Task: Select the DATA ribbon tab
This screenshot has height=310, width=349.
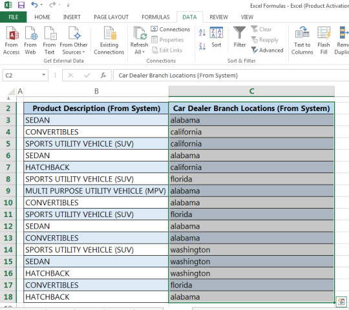Action: pyautogui.click(x=189, y=17)
